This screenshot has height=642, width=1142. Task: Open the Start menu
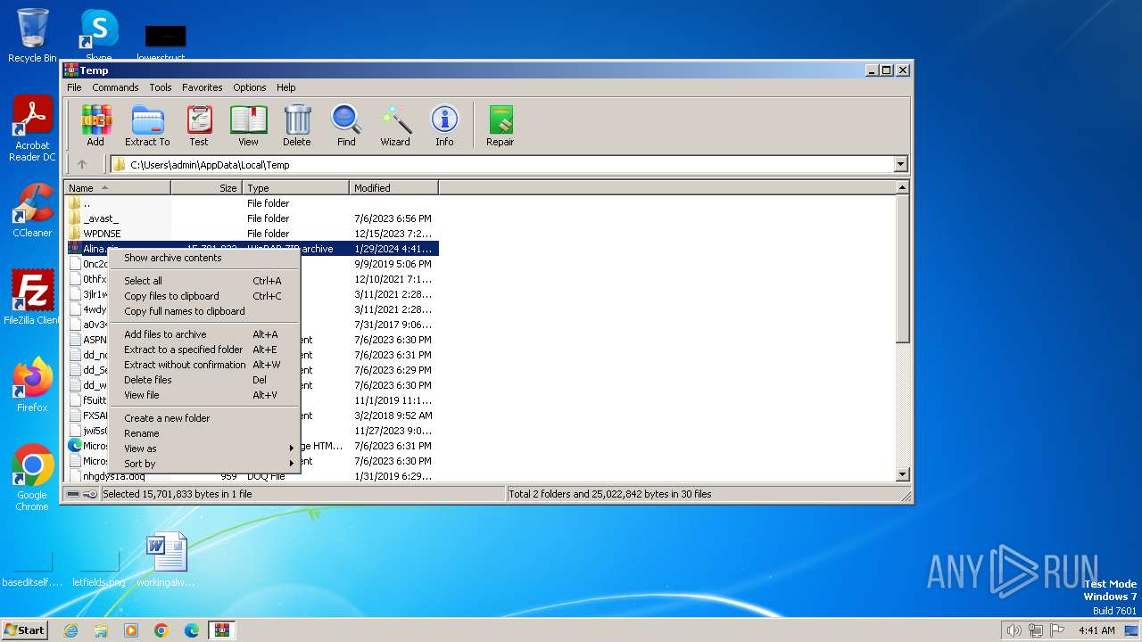[24, 630]
